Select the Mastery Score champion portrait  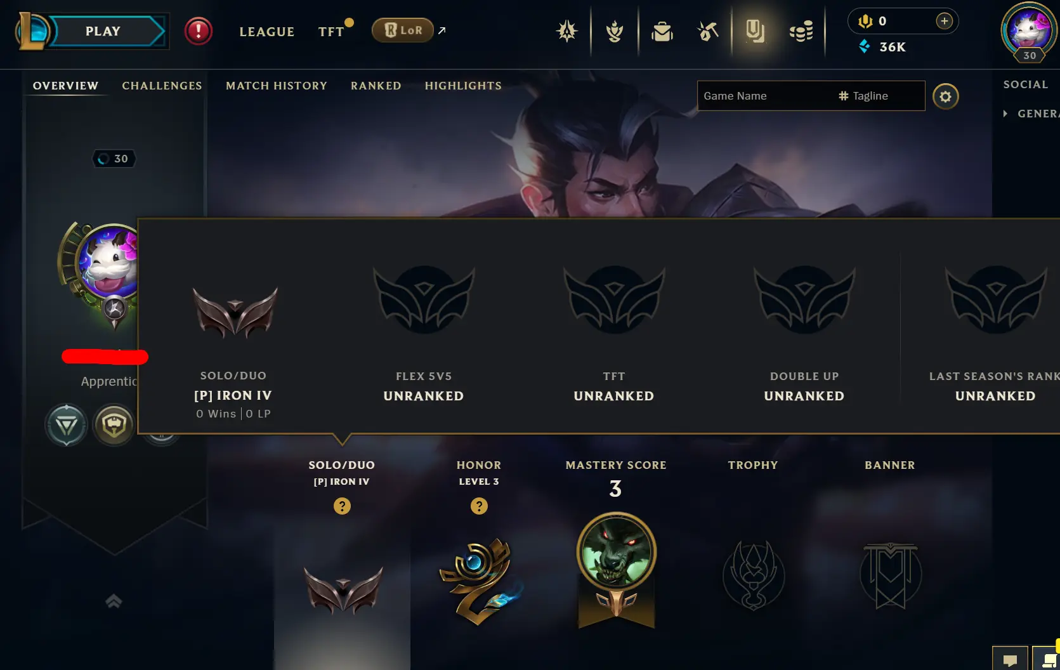click(616, 552)
